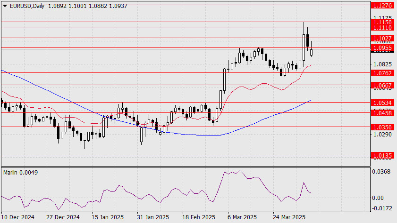The height and width of the screenshot is (223, 397).
Task: Click the 10 Dec 2024 date label
Action: point(18,217)
